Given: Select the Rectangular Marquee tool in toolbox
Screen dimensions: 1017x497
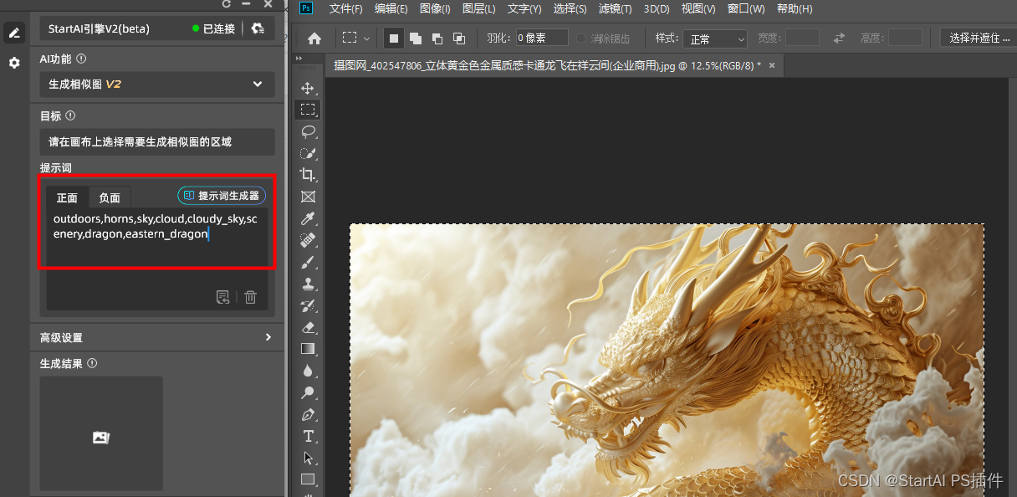Looking at the screenshot, I should pos(308,110).
